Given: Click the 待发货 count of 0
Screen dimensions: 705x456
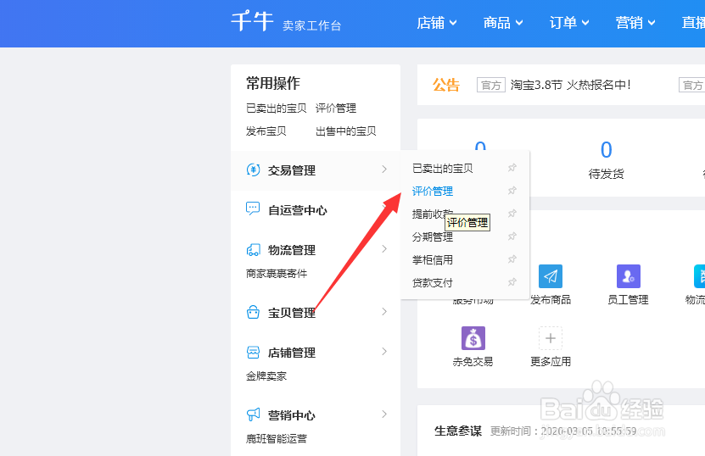Looking at the screenshot, I should pos(606,150).
